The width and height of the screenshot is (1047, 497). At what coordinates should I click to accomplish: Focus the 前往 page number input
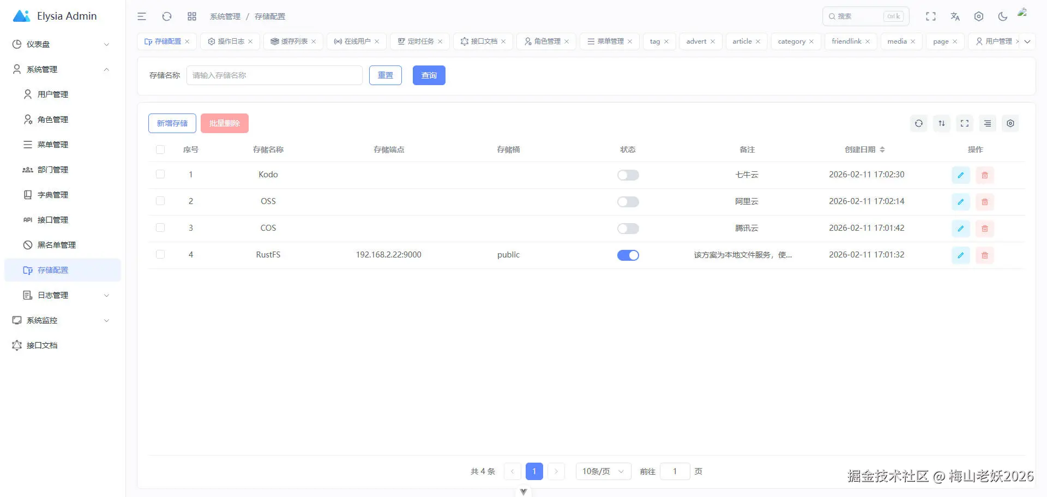(x=675, y=471)
